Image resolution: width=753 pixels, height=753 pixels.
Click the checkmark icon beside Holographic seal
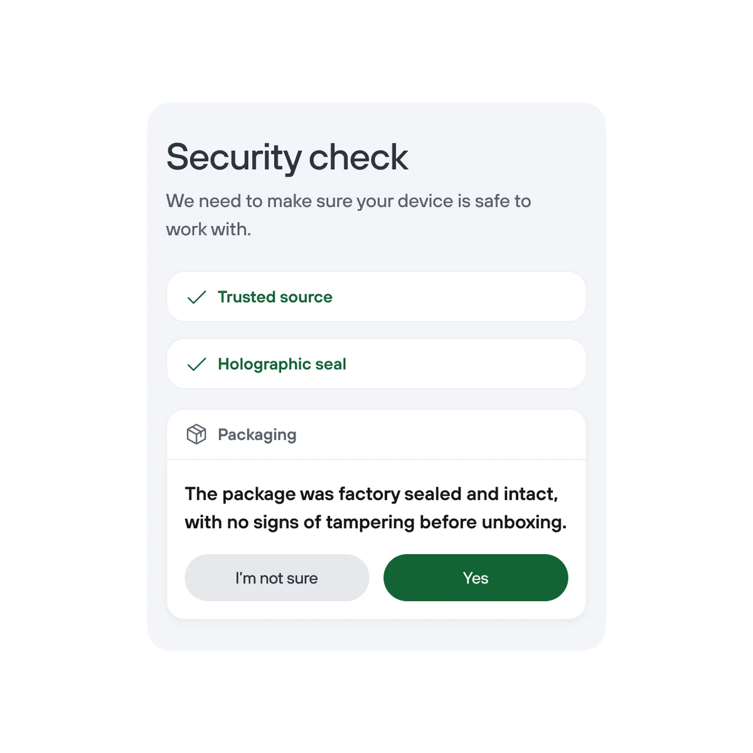tap(196, 364)
